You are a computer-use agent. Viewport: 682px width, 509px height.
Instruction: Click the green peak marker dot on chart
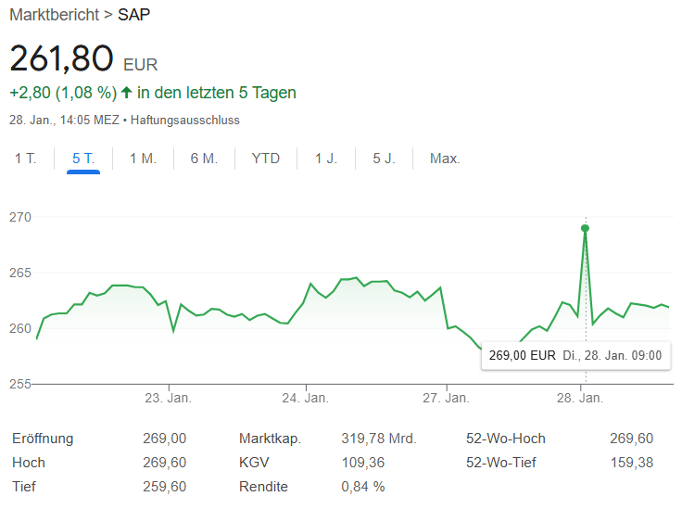tap(585, 228)
